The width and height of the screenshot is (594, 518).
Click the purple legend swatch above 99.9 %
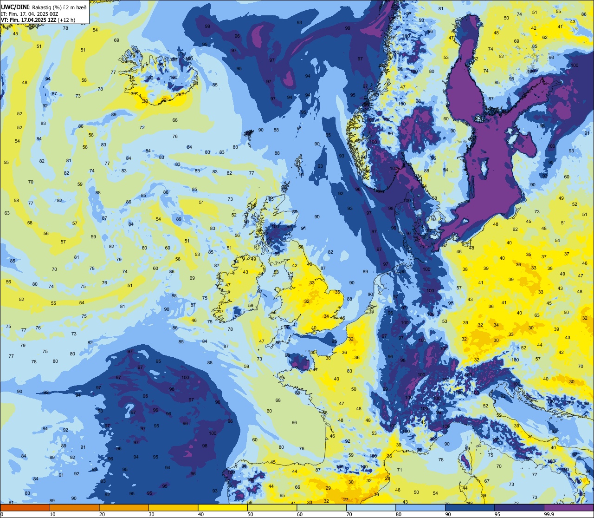click(x=568, y=507)
